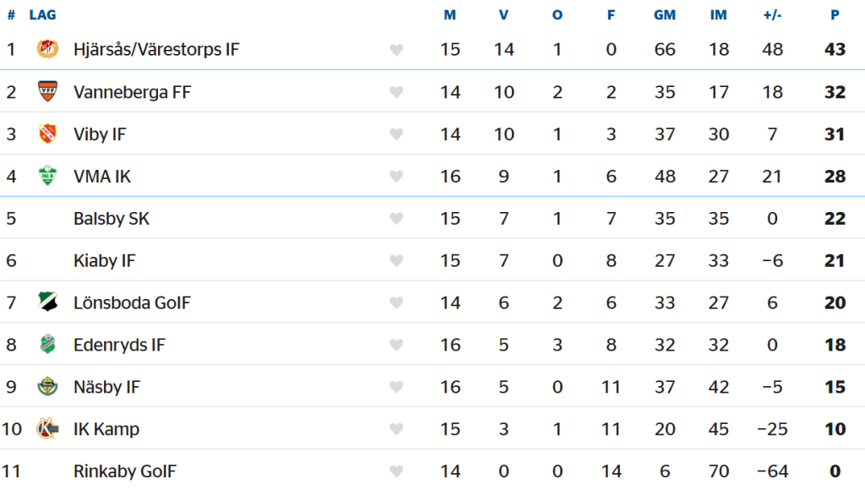
Task: Click the P points column header
Action: (x=835, y=15)
